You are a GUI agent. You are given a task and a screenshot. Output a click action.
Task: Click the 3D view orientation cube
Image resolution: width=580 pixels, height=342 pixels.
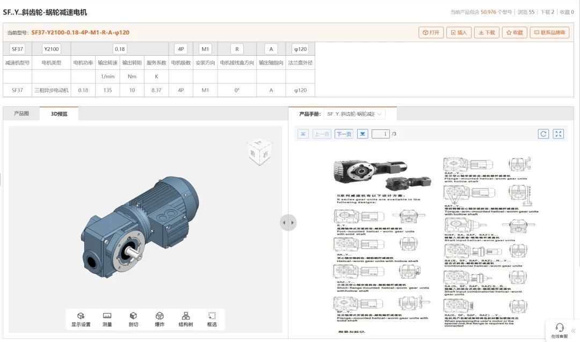[260, 151]
